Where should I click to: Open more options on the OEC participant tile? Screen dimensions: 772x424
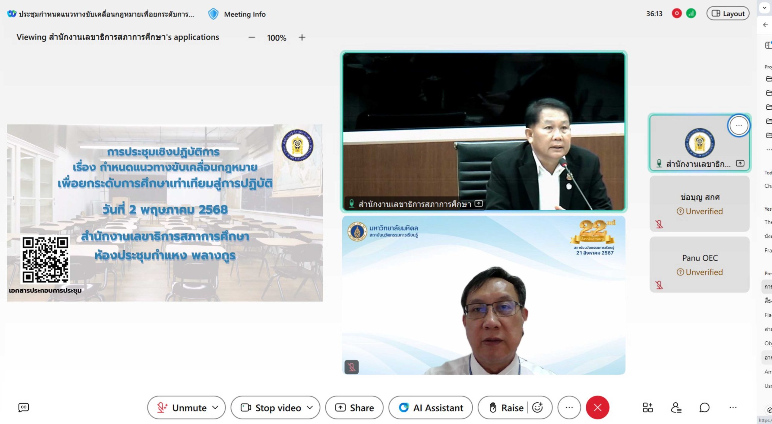click(738, 125)
